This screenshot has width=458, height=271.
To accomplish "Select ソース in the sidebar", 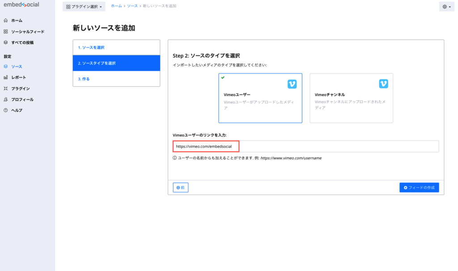I will pos(17,67).
